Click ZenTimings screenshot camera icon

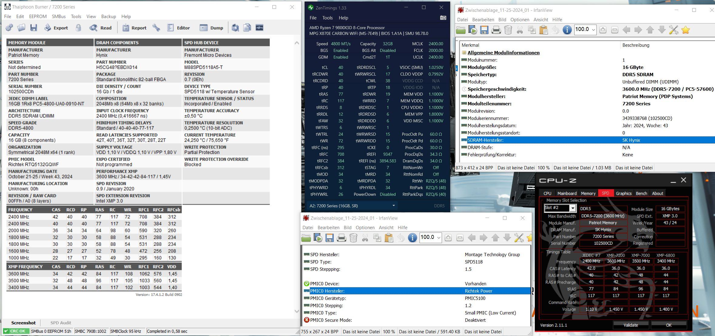(x=443, y=18)
